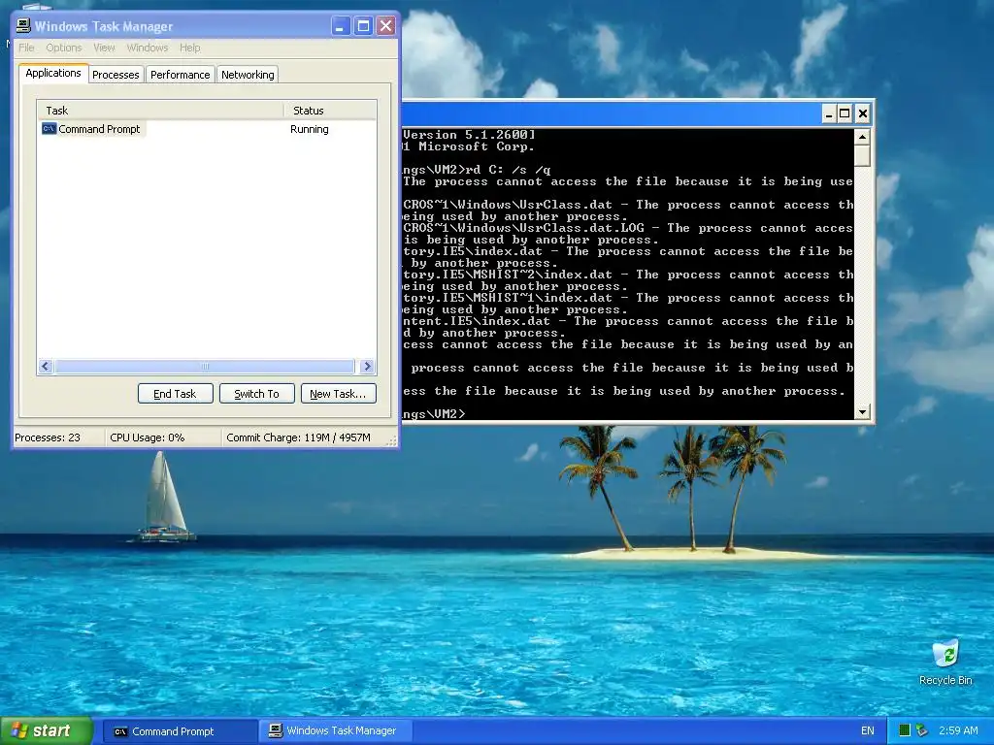Switch to the Processes tab
Image resolution: width=994 pixels, height=745 pixels.
pyautogui.click(x=116, y=75)
